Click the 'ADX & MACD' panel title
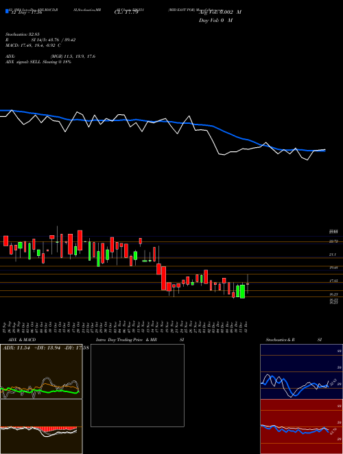 (x=22, y=340)
